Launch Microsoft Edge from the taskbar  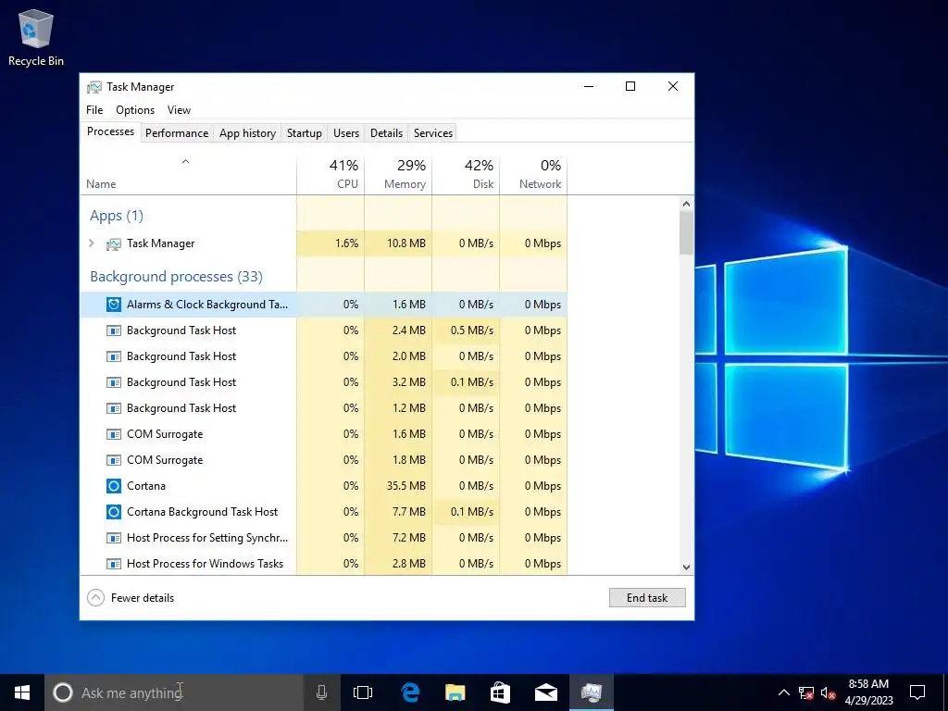409,692
